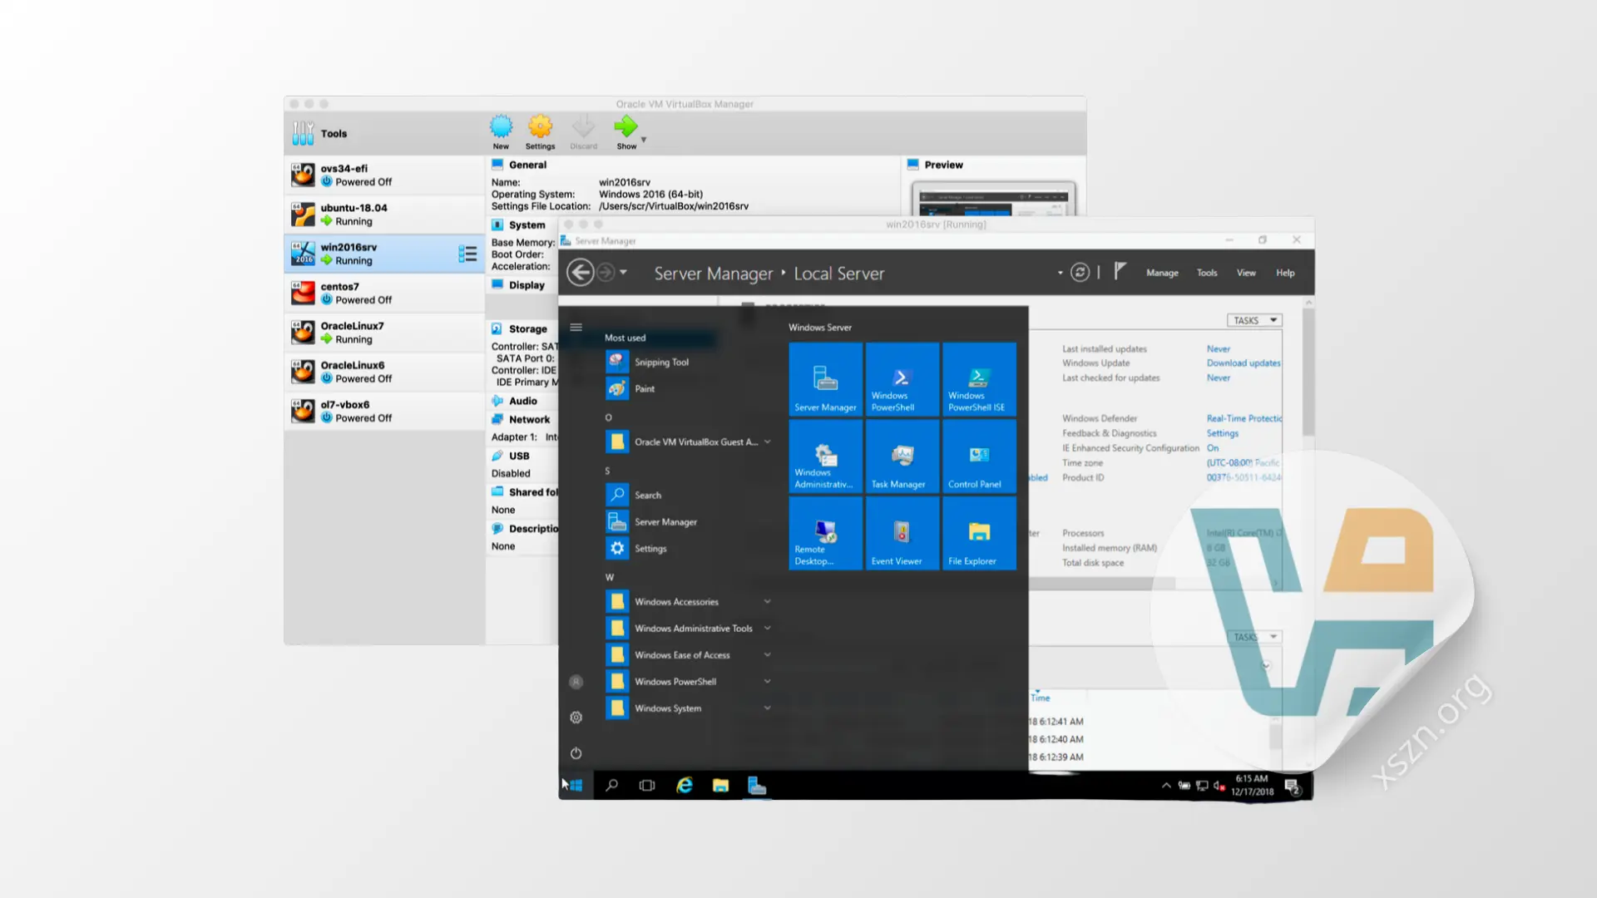Start Windows PowerShell from its tile
Image resolution: width=1597 pixels, height=898 pixels.
pos(902,378)
